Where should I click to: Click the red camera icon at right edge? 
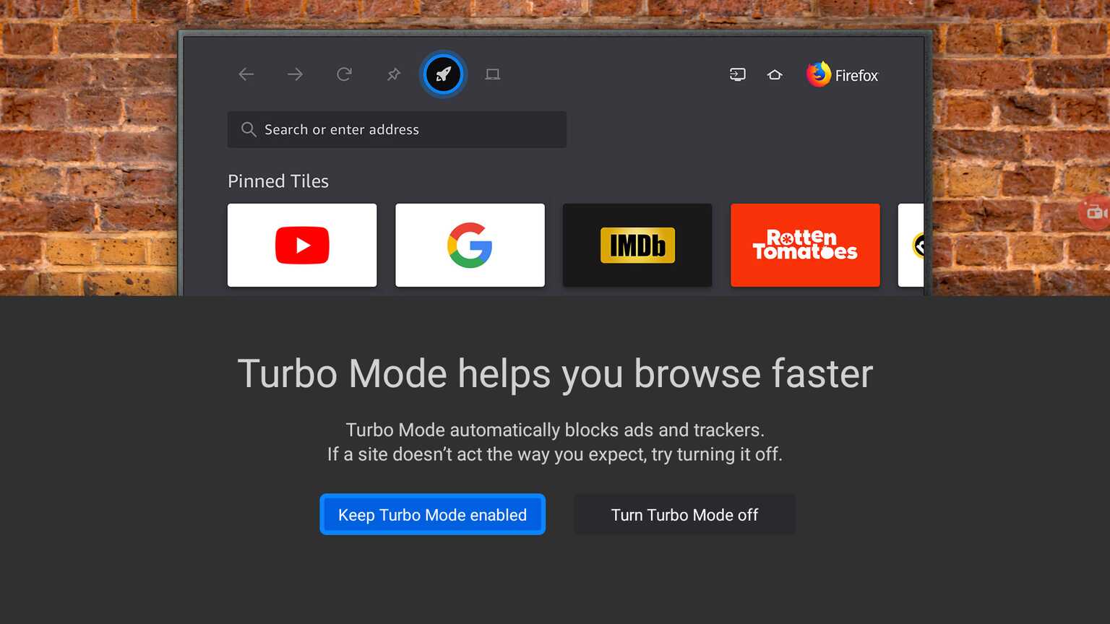(x=1096, y=212)
